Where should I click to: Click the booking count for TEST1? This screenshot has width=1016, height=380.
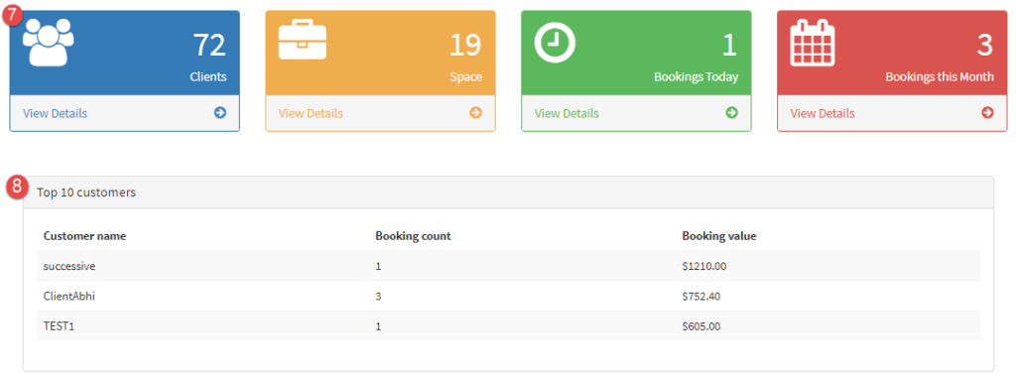[378, 326]
